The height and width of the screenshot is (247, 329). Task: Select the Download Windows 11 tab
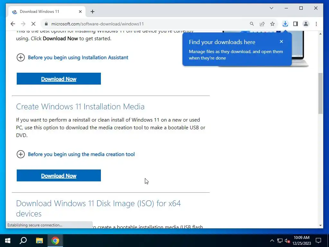click(x=47, y=12)
